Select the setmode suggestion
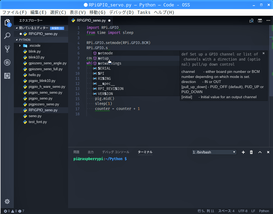This screenshot has width=273, height=214. pos(136,53)
